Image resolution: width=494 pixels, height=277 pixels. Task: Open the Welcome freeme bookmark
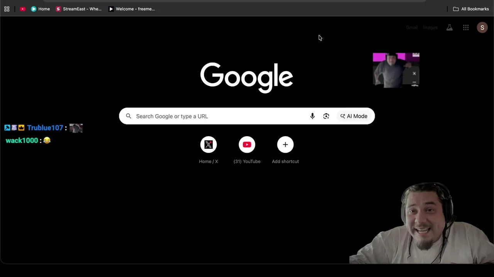[132, 9]
